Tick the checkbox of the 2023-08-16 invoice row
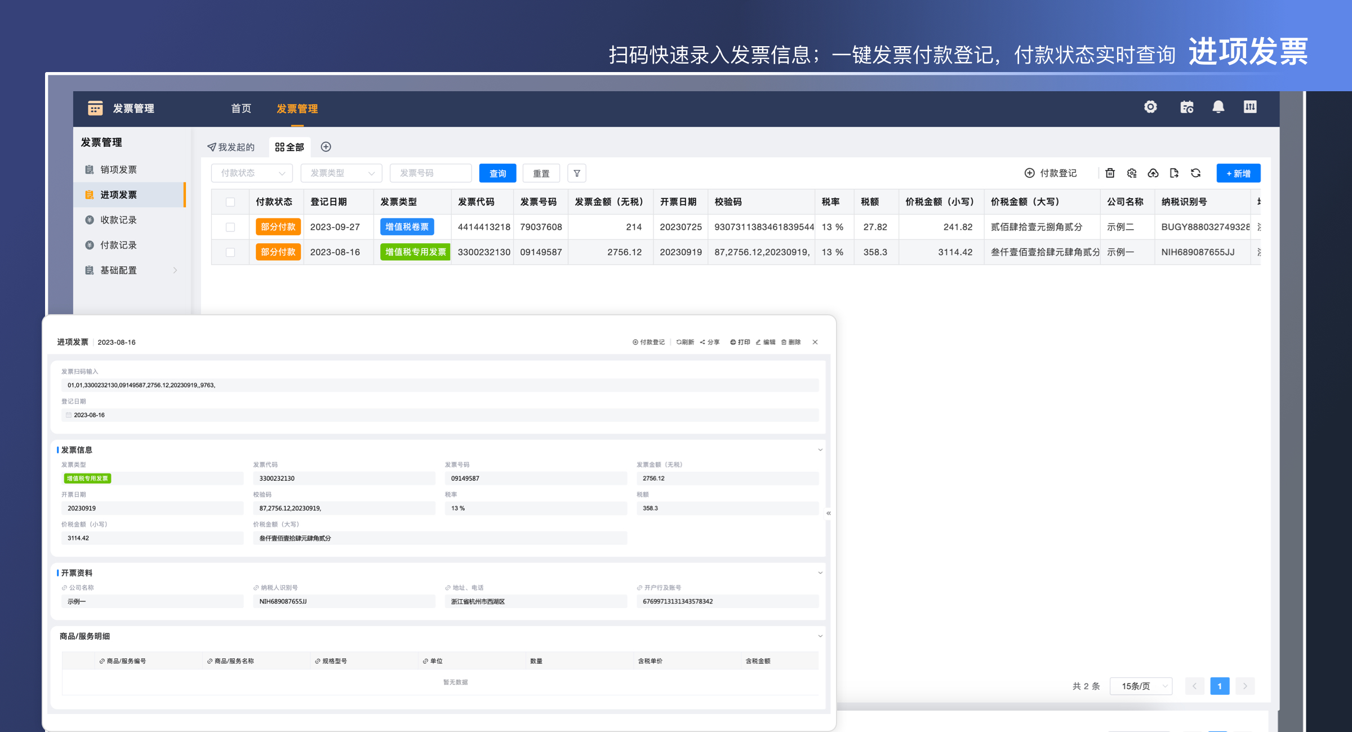 (x=230, y=252)
